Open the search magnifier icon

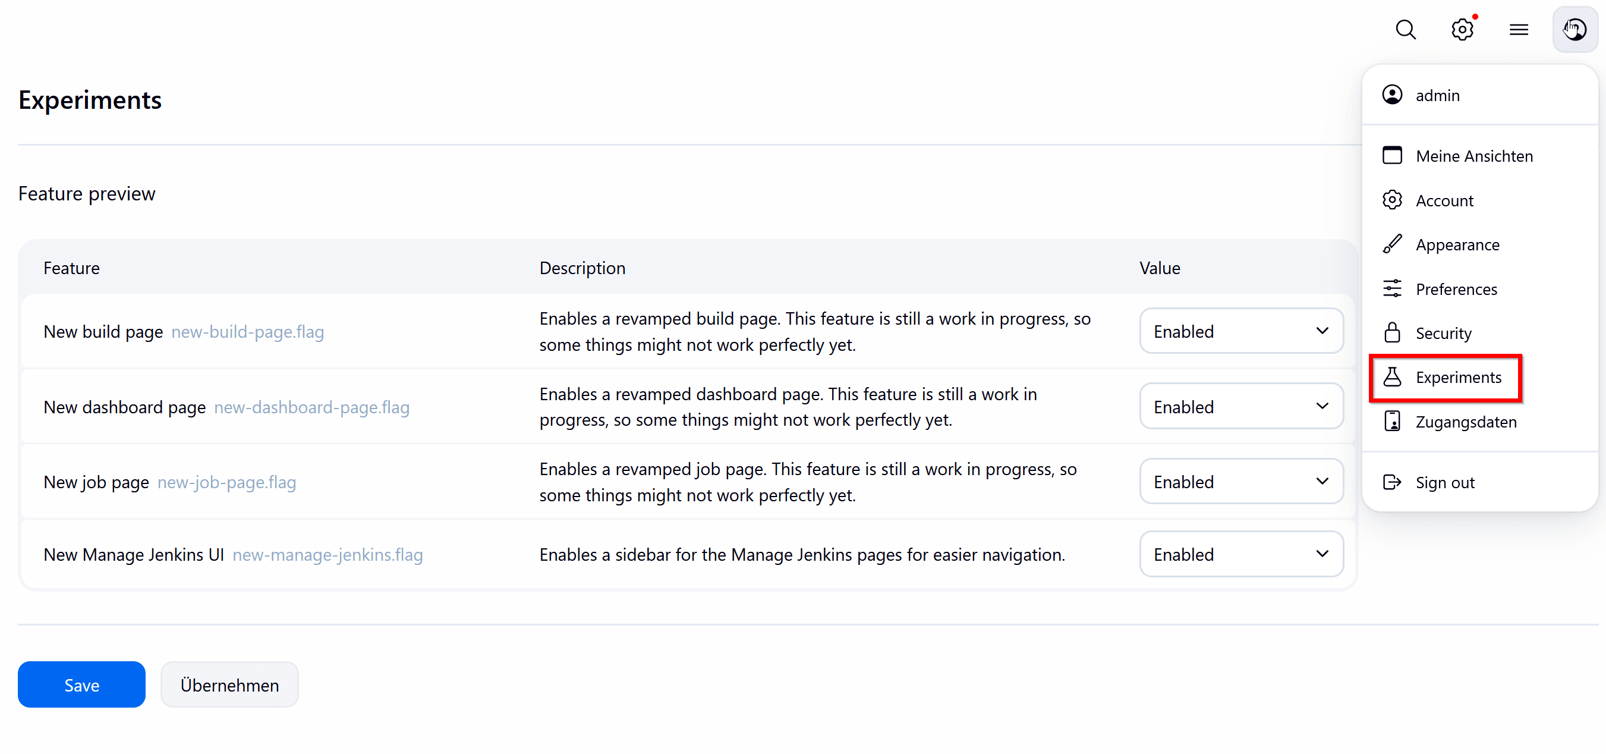point(1406,29)
